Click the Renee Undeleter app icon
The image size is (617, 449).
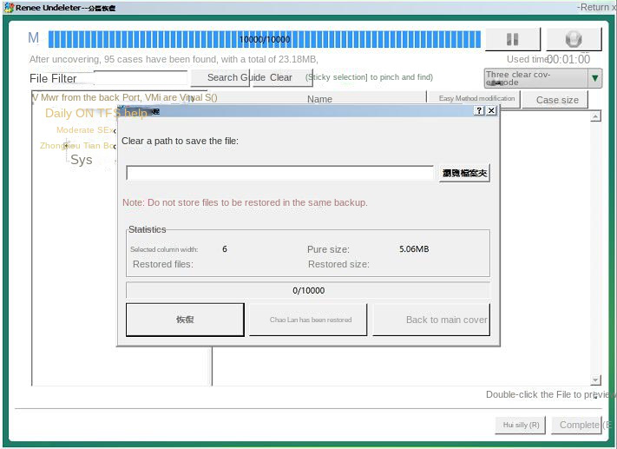click(9, 7)
